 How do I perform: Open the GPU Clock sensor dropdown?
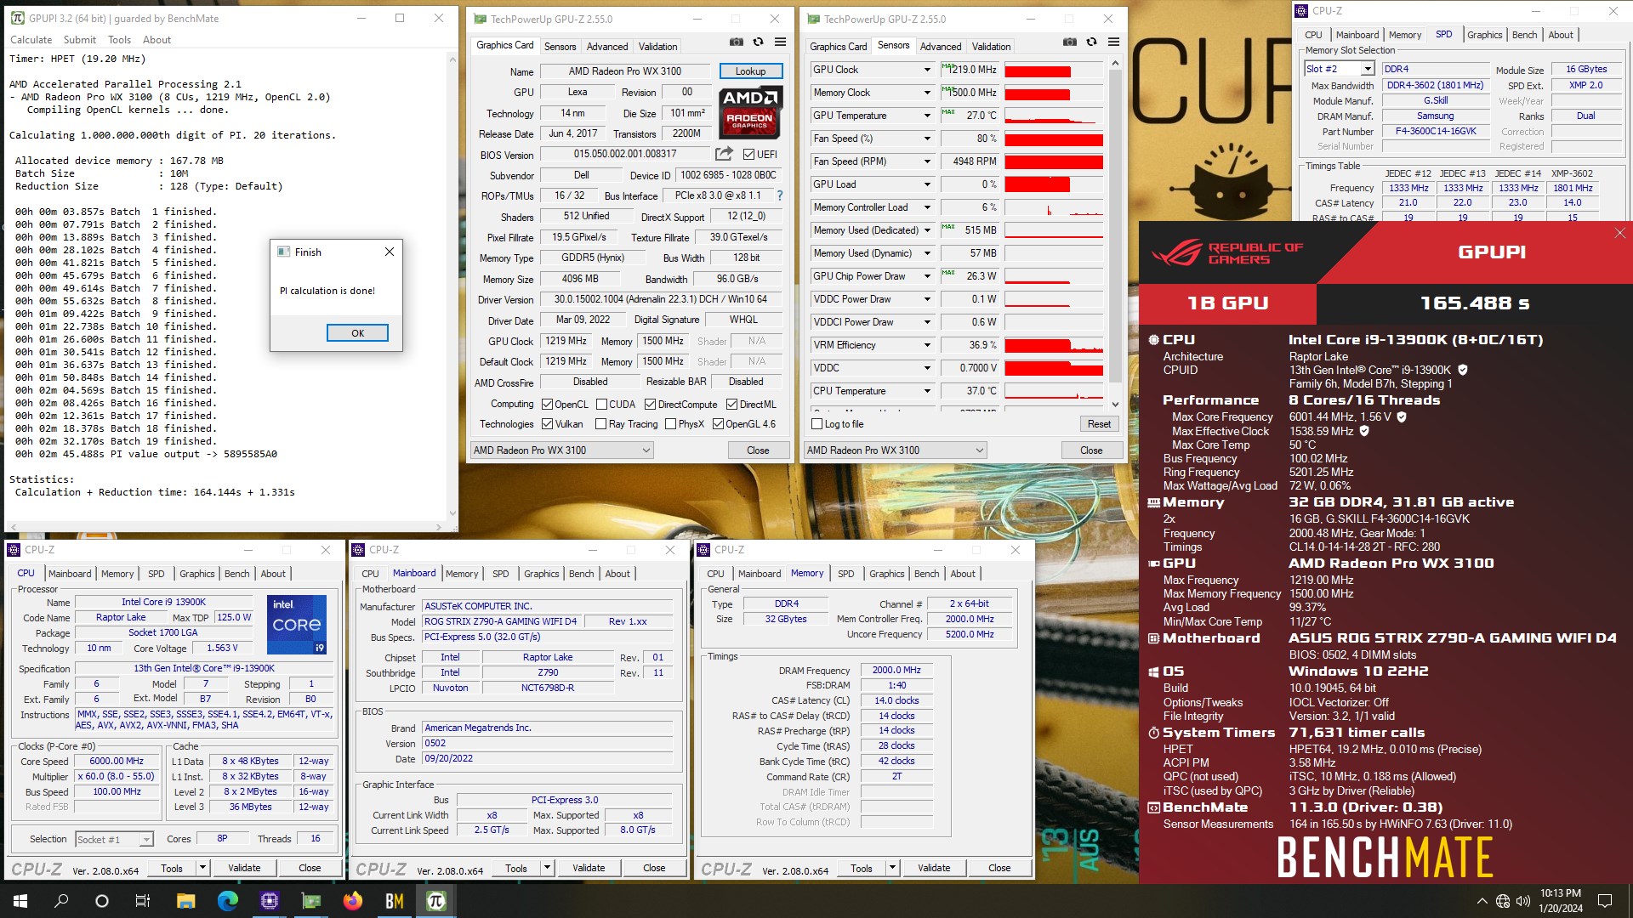click(x=927, y=70)
